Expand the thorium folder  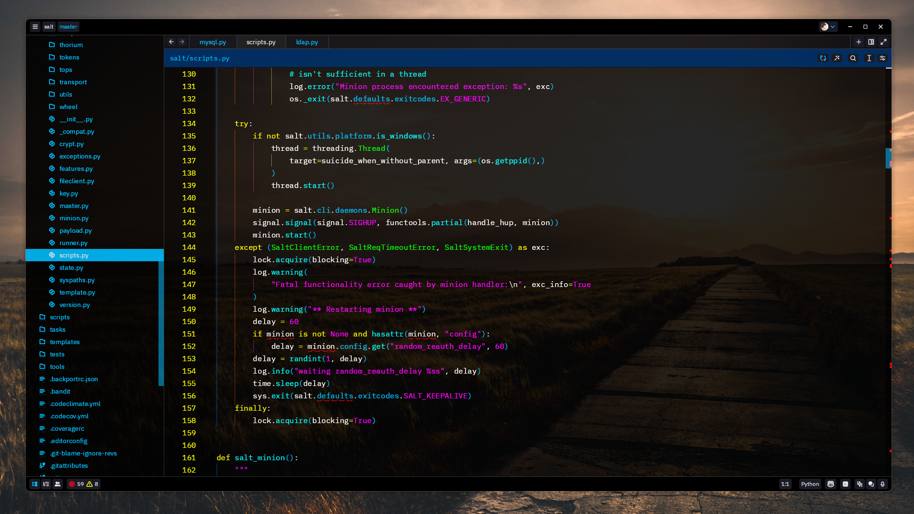pyautogui.click(x=95, y=45)
